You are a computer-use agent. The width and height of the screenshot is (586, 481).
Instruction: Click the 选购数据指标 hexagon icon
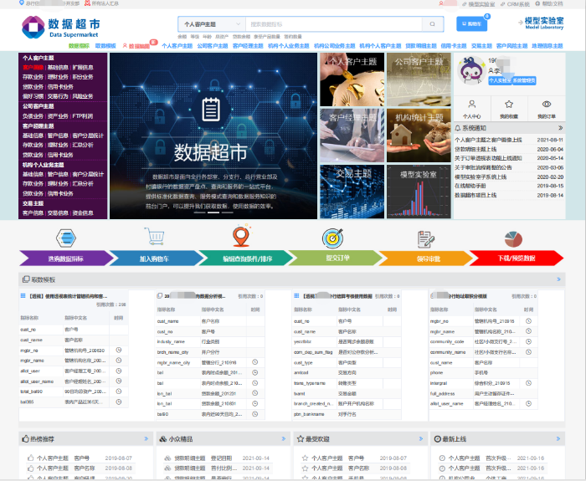[66, 238]
